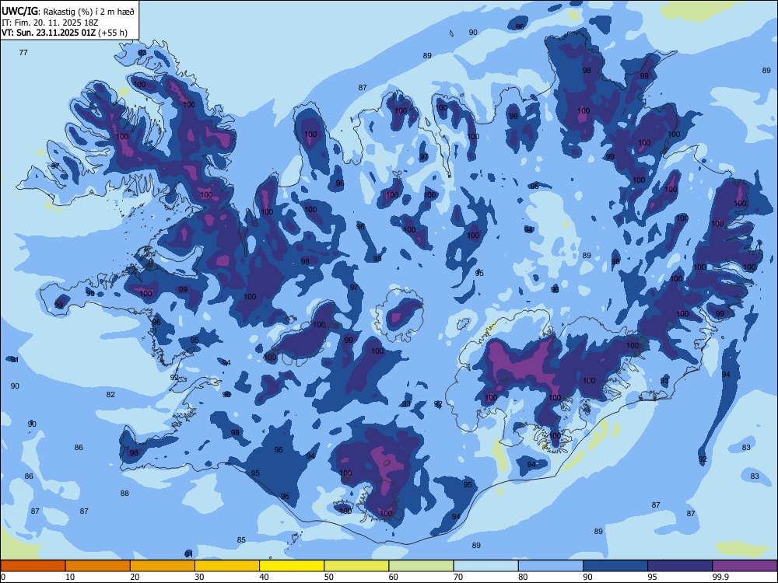Click the 'UWC/IG: Rakastig (%) í 2 m hæð' title
Viewport: 778px width, 583px height.
pos(68,11)
